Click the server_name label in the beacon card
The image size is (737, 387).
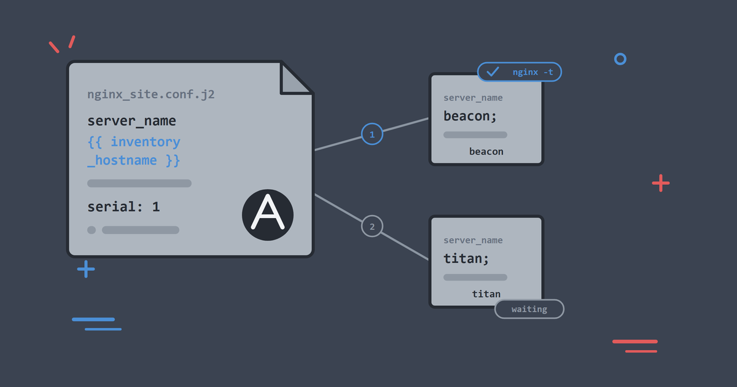(473, 98)
